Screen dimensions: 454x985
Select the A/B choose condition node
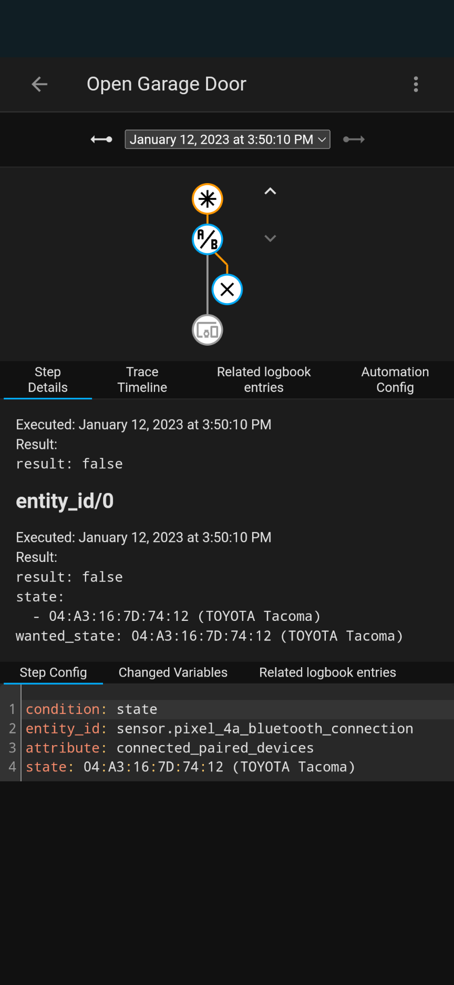point(207,239)
